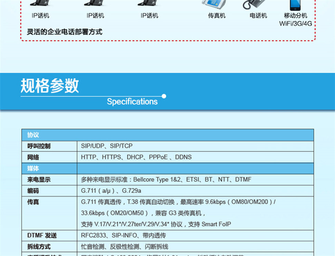
Task: Click the leftmost IP话机 phone icon
Action: pyautogui.click(x=40, y=3)
